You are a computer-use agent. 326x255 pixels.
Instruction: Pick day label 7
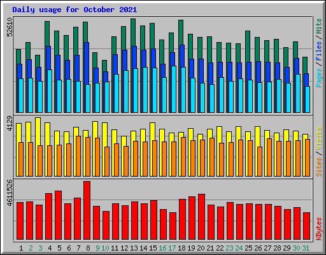[x=78, y=248]
